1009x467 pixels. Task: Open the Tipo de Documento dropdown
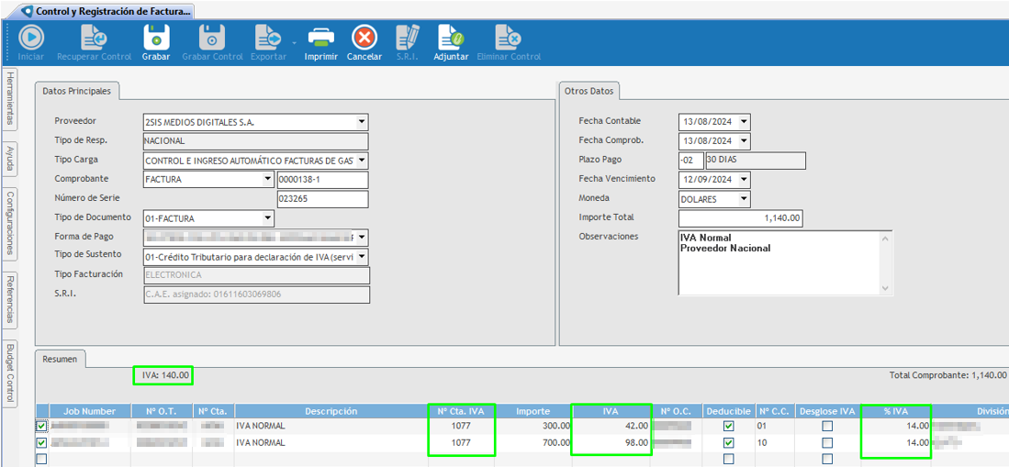pos(268,218)
